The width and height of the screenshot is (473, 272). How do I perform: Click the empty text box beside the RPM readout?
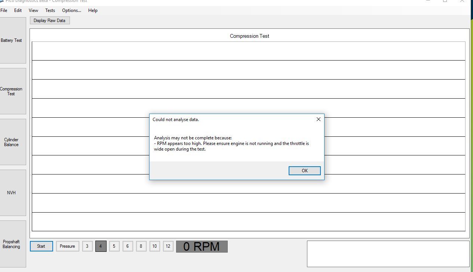(x=388, y=254)
